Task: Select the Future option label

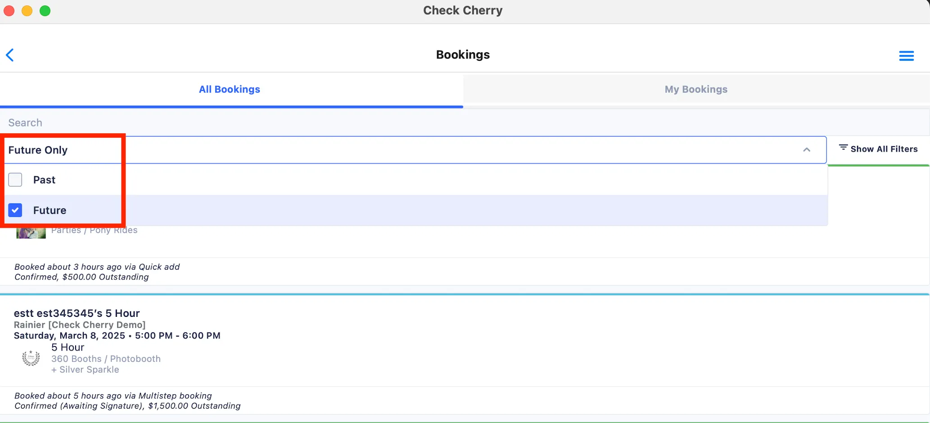Action: pos(50,210)
